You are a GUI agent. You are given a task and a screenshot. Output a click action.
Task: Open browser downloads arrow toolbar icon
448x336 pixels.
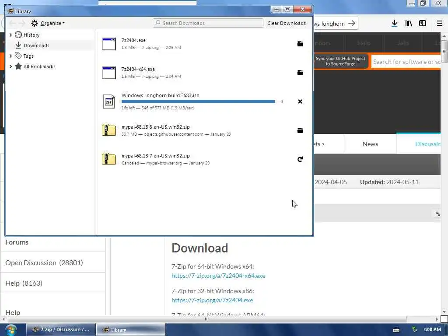coord(395,24)
